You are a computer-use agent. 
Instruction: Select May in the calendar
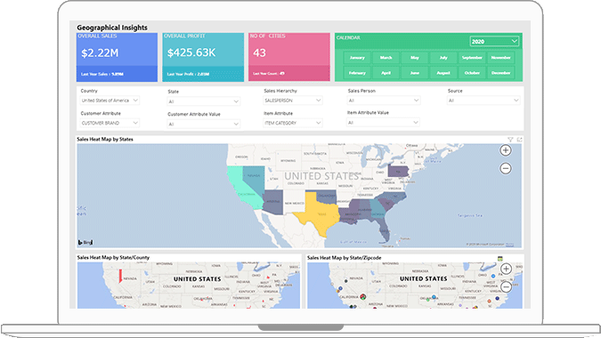[x=415, y=58]
